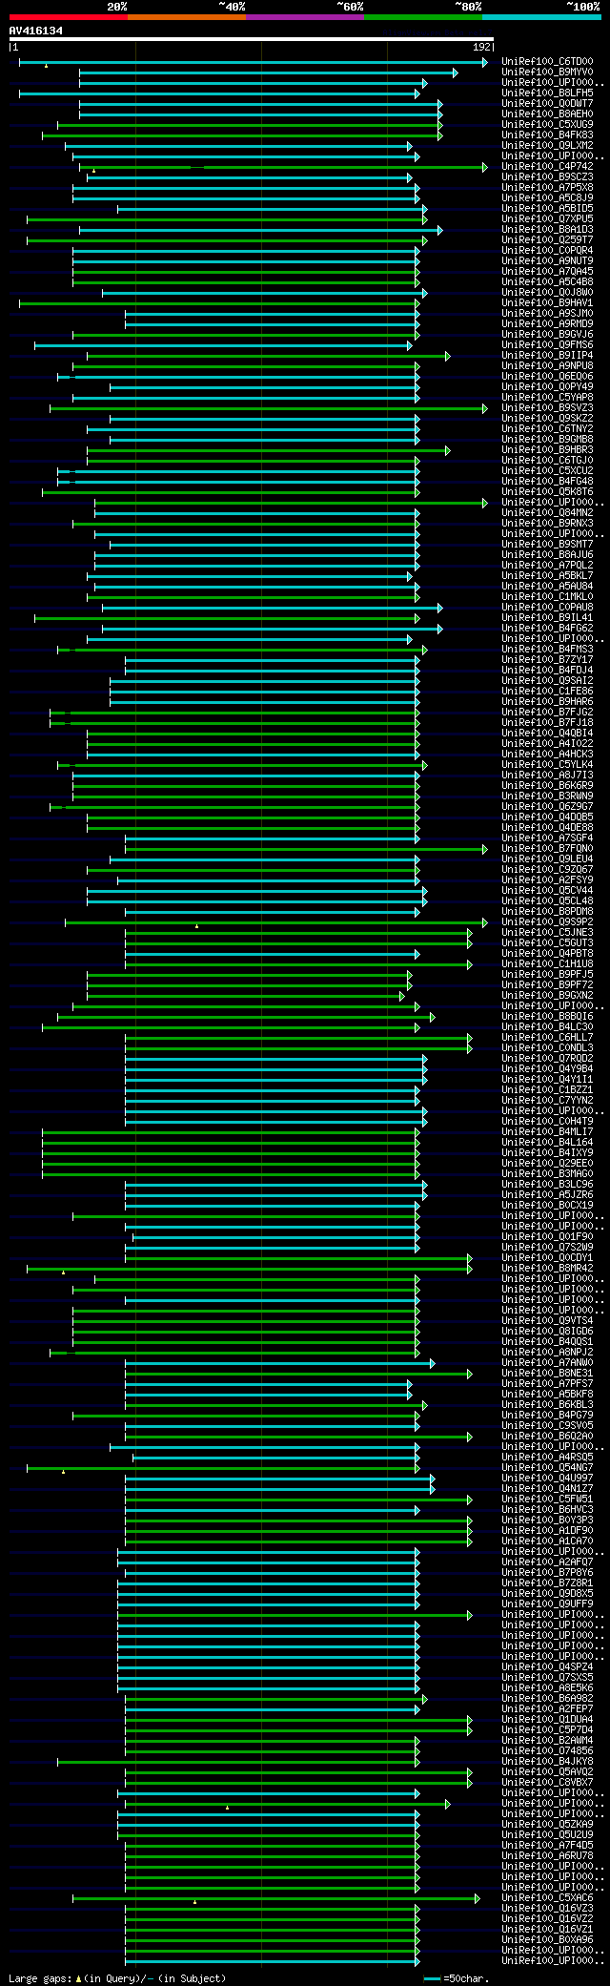Open hit UniRef100_B8AEH0
610x1986 pixels.
[x=547, y=114]
